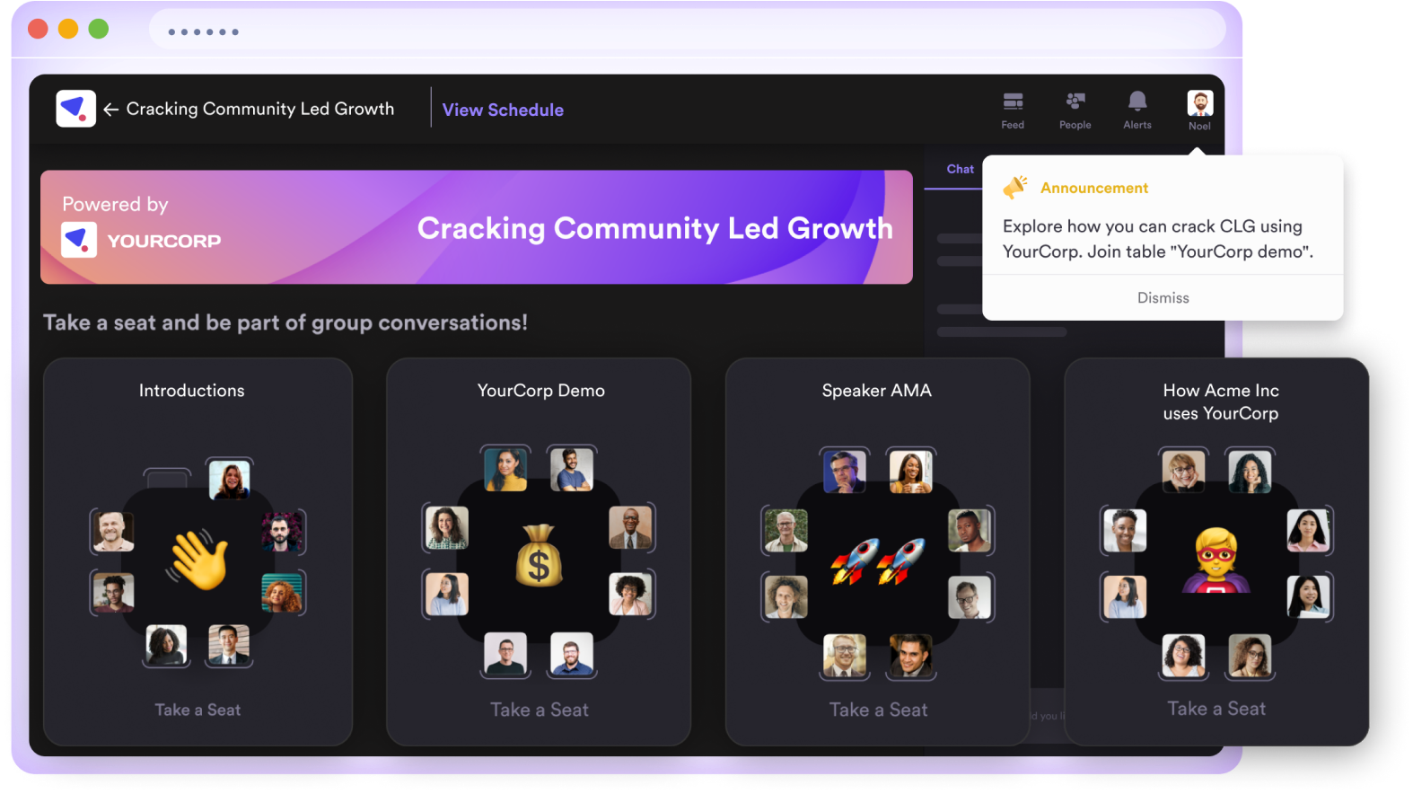1413x794 pixels.
Task: Click 'How Acme Inc uses YourCorp' title
Action: coord(1221,401)
